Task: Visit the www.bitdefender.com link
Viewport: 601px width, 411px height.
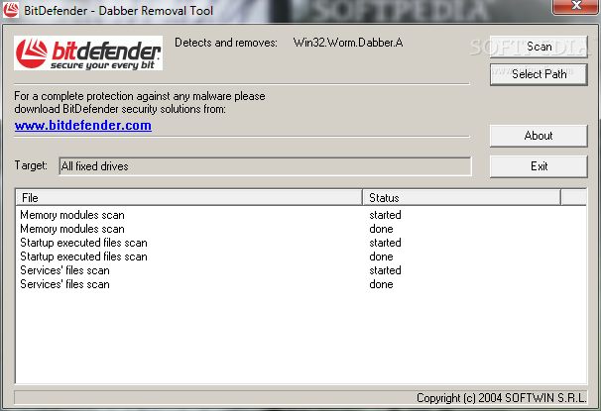Action: (x=82, y=126)
